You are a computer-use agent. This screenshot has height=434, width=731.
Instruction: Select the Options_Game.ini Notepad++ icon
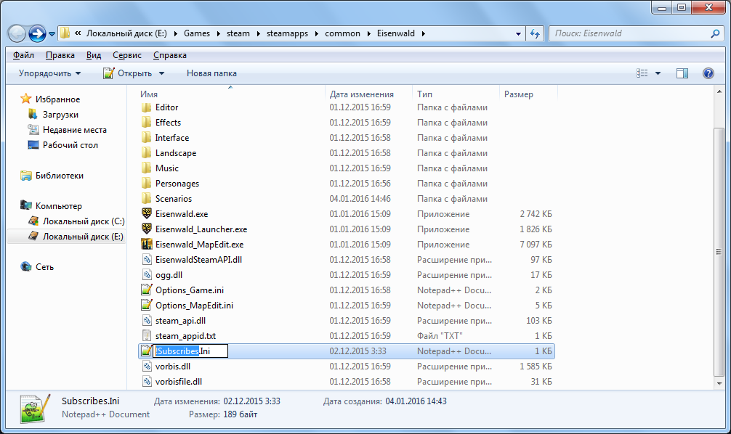[x=146, y=290]
